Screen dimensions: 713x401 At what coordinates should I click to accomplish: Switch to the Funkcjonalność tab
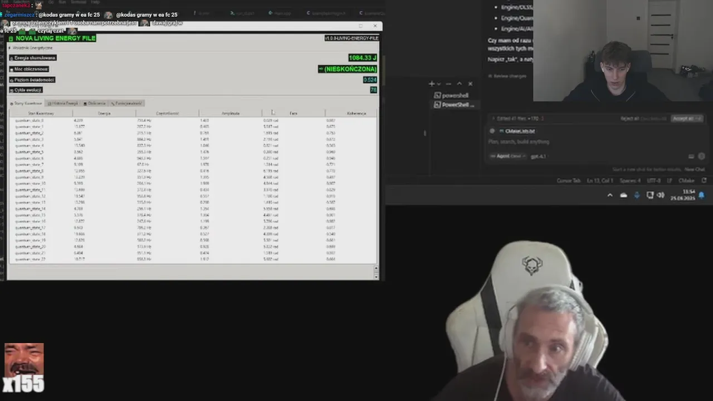point(127,103)
